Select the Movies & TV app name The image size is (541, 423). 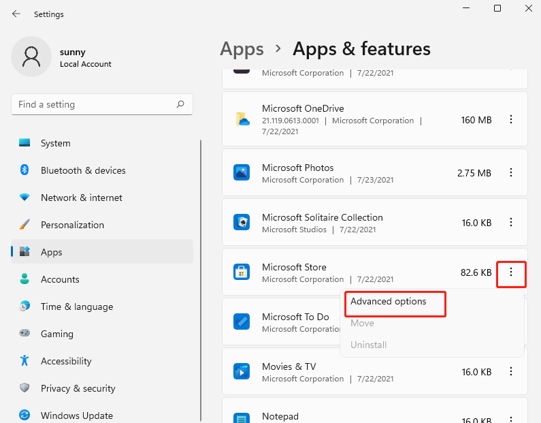click(289, 366)
